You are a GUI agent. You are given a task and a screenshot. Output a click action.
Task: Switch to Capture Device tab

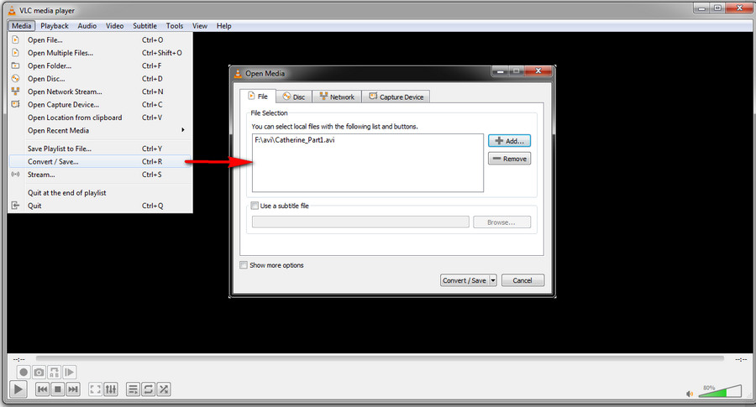pyautogui.click(x=396, y=97)
